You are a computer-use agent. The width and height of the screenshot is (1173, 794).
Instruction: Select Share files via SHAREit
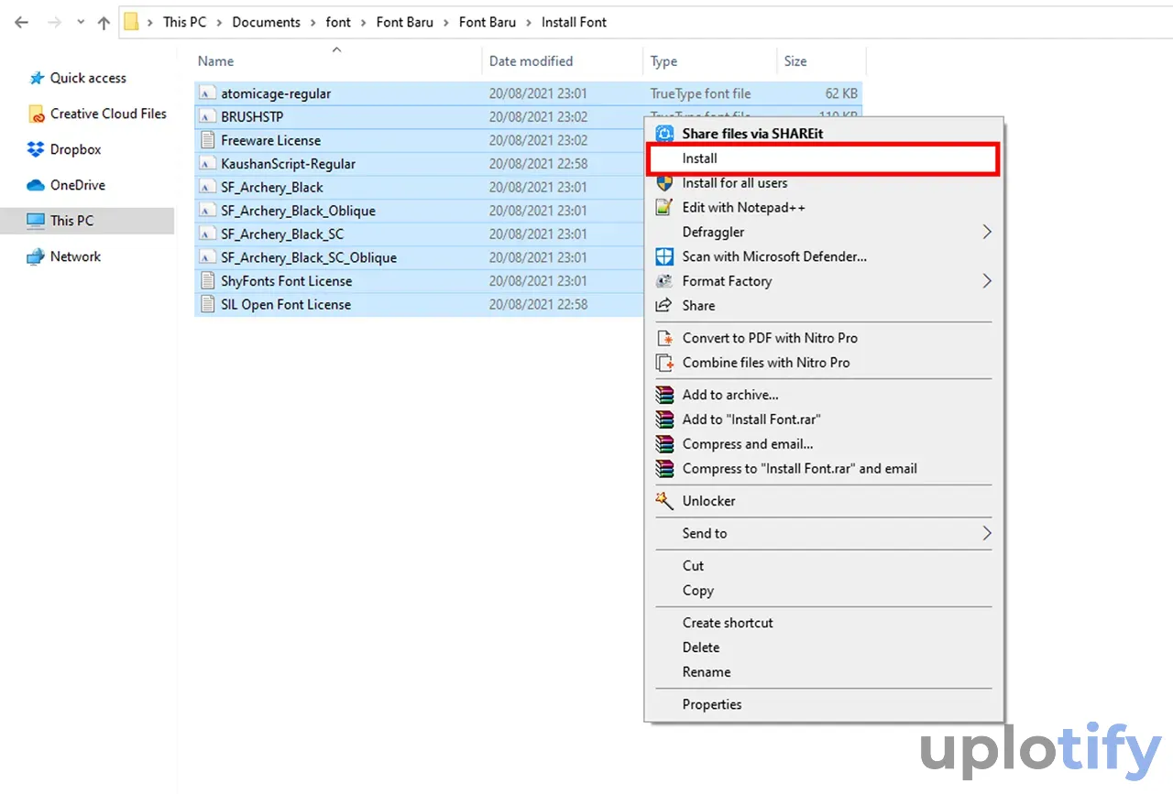tap(752, 134)
